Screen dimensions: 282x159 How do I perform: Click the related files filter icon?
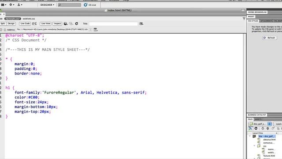click(244, 19)
